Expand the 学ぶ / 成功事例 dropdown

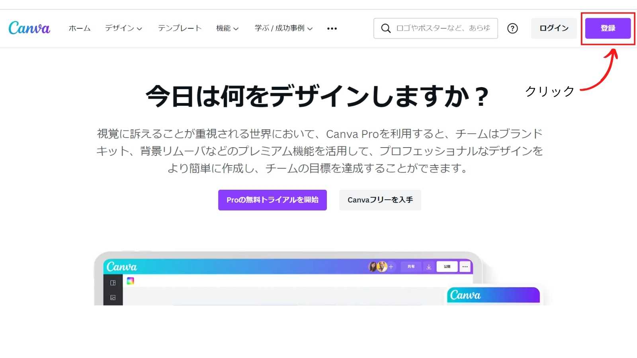pyautogui.click(x=283, y=28)
